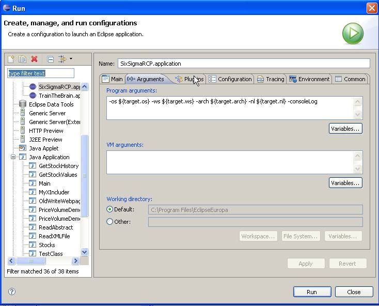Click the filter launch configurations icon
The height and width of the screenshot is (306, 379).
pyautogui.click(x=62, y=59)
